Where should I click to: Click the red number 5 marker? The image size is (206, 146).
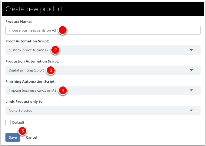(23, 131)
